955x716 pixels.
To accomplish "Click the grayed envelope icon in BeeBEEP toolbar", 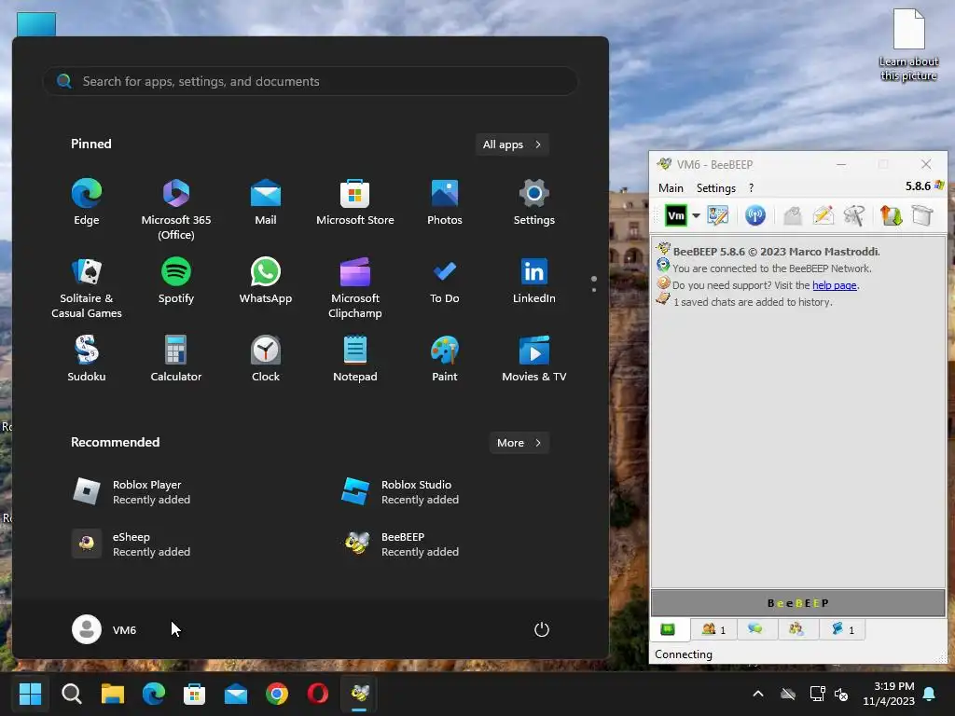I will coord(793,215).
